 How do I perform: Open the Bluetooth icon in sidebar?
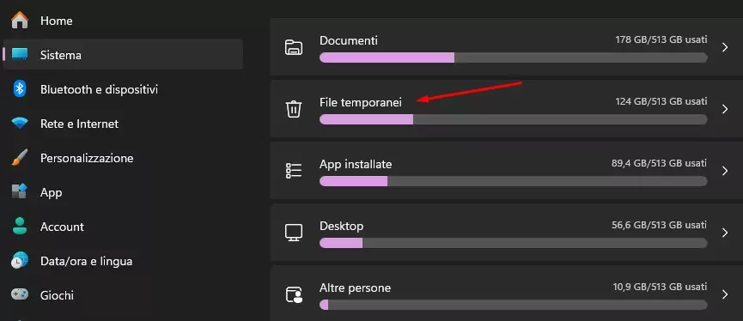coord(20,89)
